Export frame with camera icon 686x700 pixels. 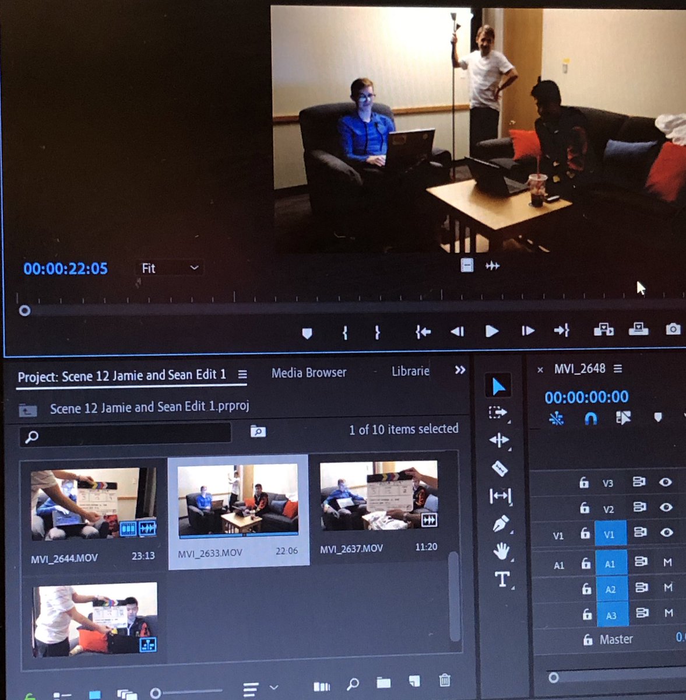coord(673,329)
